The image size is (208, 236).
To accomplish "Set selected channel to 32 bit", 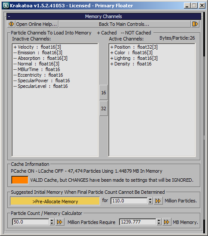I will [104, 109].
